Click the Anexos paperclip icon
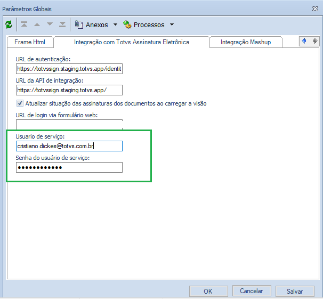This screenshot has width=323, height=299. coord(79,25)
